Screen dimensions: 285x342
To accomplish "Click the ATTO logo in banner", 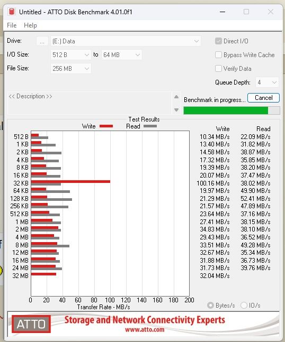I will [x=31, y=324].
